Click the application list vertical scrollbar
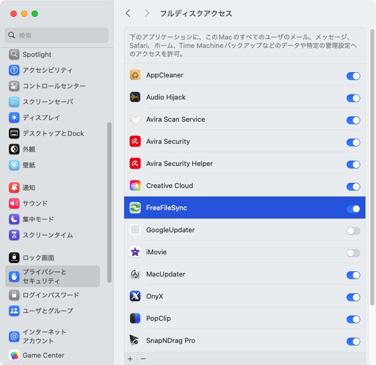Screen dimensions: 376x365 tap(372, 169)
